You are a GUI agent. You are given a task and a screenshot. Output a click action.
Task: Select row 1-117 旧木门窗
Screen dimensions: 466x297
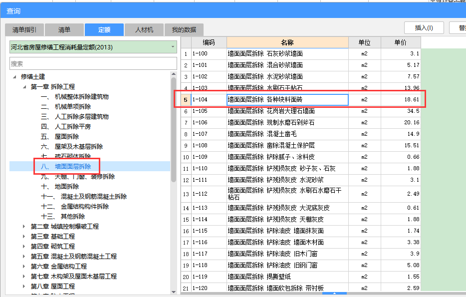pyautogui.click(x=301, y=254)
